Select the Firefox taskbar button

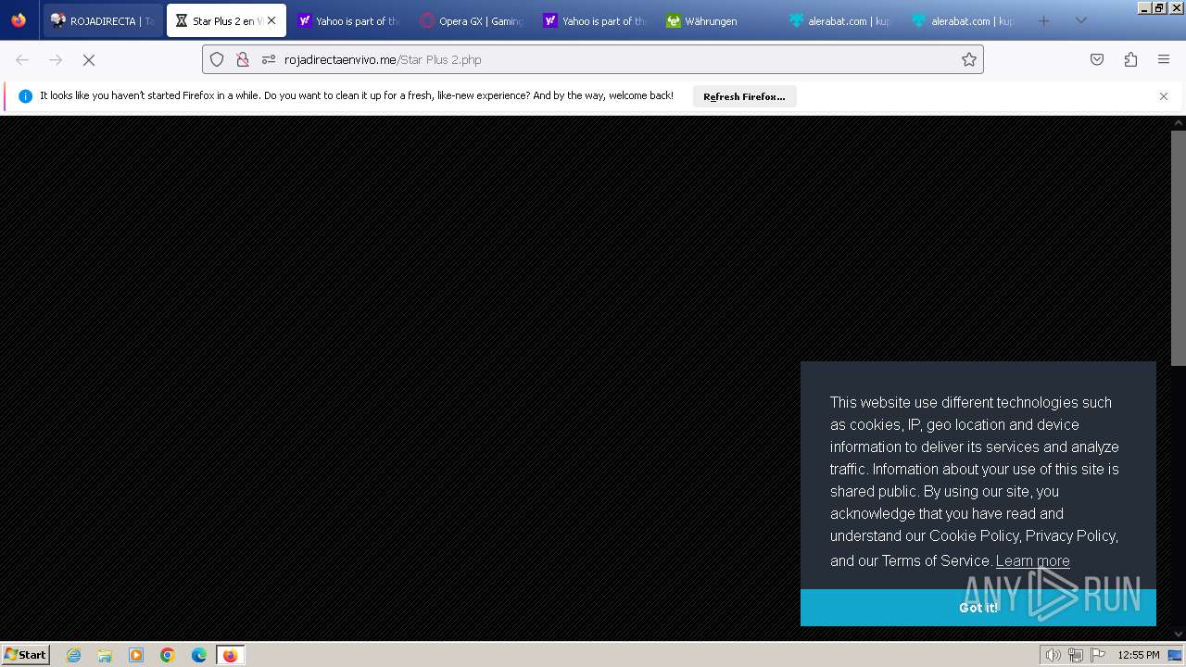(x=230, y=655)
